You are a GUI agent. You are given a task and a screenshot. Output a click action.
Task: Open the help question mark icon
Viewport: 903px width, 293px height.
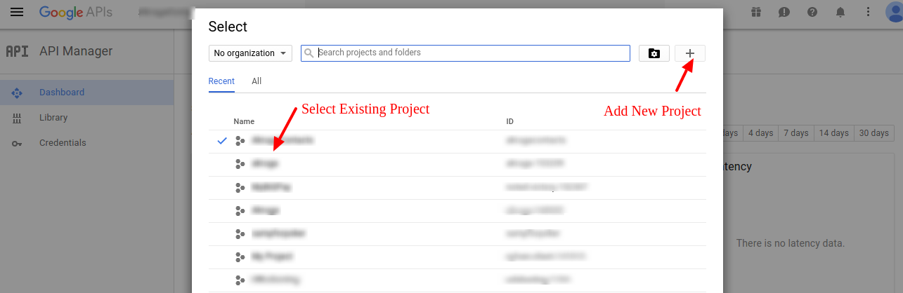812,13
